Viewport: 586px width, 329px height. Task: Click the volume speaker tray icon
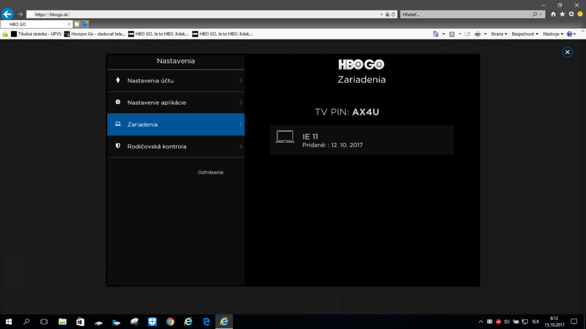(507, 321)
